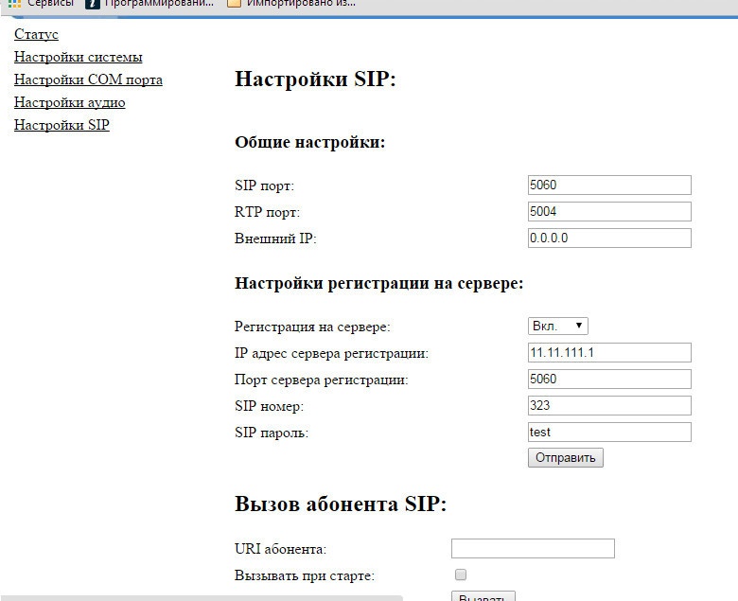Click the Вызов абонента SIP: heading

341,504
